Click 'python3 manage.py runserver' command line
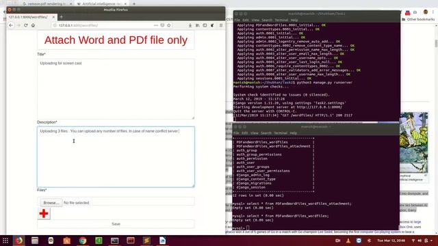The width and height of the screenshot is (438, 246). (x=324, y=83)
